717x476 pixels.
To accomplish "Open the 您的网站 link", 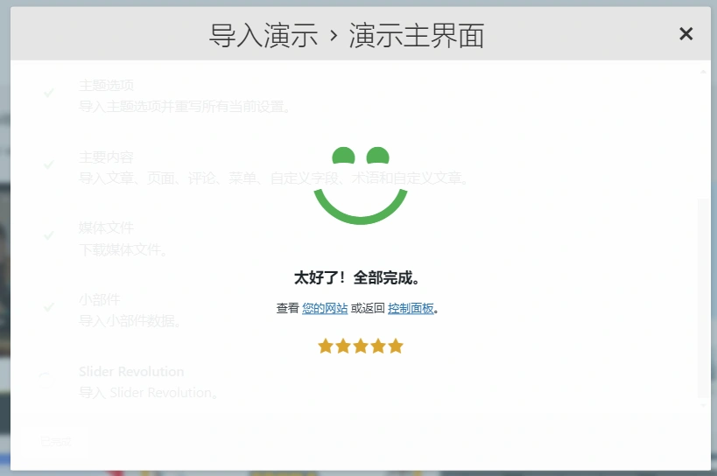I will coord(325,308).
